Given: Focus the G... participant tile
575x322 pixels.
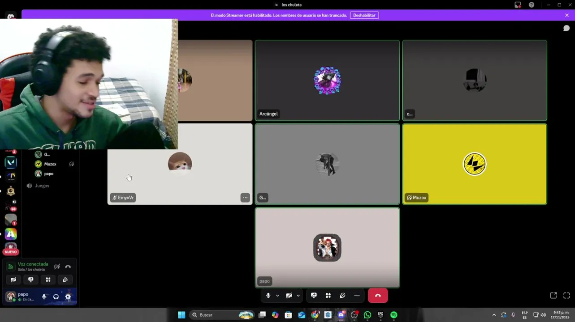Looking at the screenshot, I should click(x=327, y=164).
